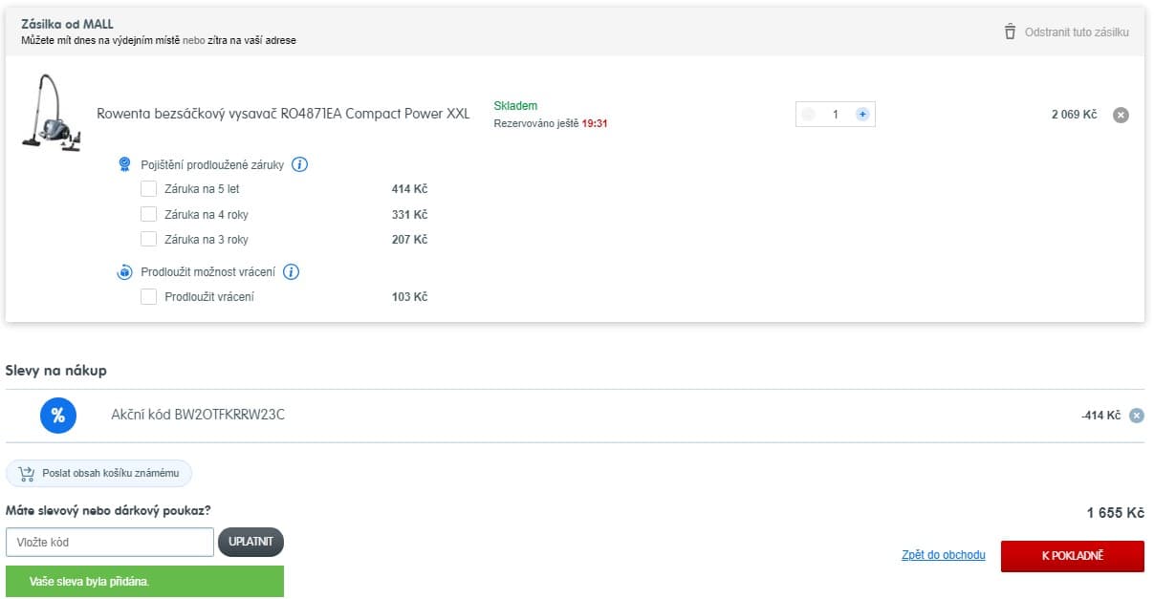The image size is (1154, 599).
Task: Click Máte slevový nebo dárkový poukaz label
Action: [x=108, y=510]
